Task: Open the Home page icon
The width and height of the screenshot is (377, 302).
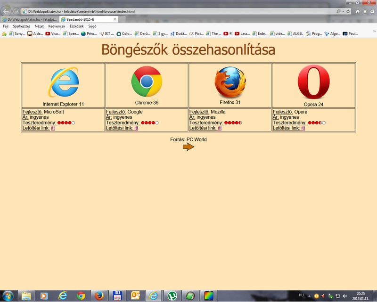Action: point(358,11)
